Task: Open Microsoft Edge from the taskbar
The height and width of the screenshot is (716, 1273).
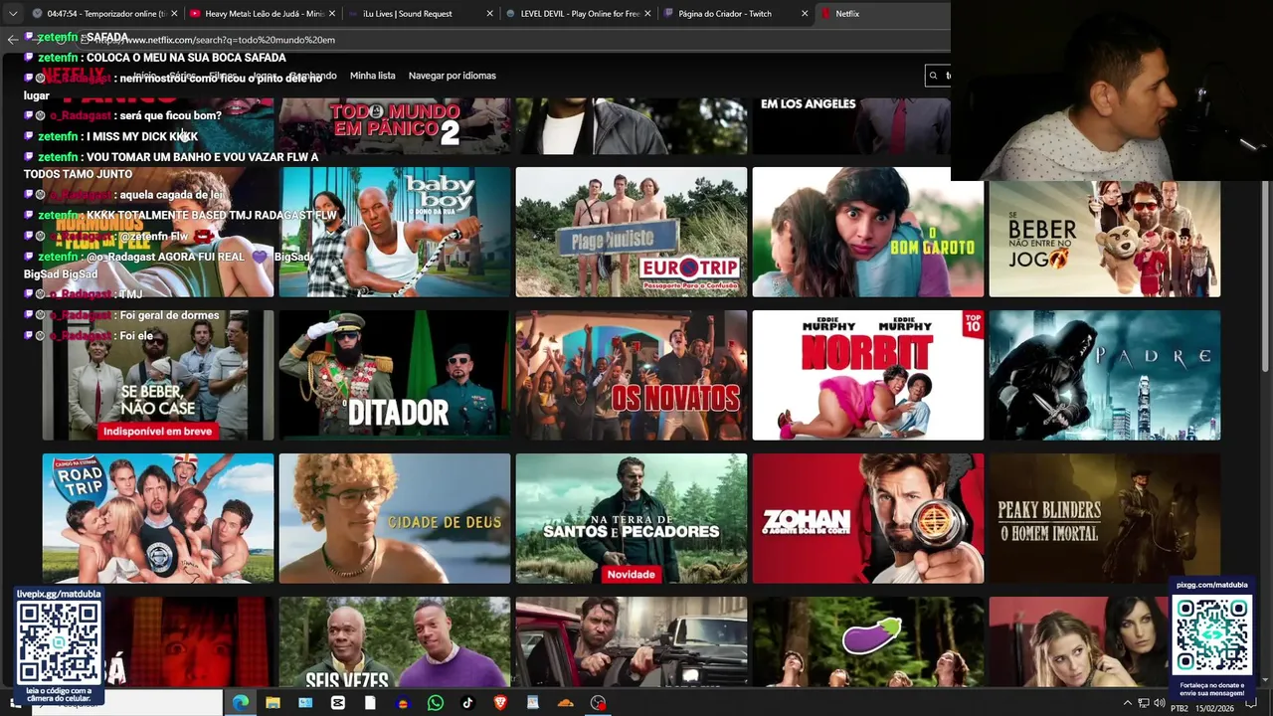Action: (x=241, y=703)
